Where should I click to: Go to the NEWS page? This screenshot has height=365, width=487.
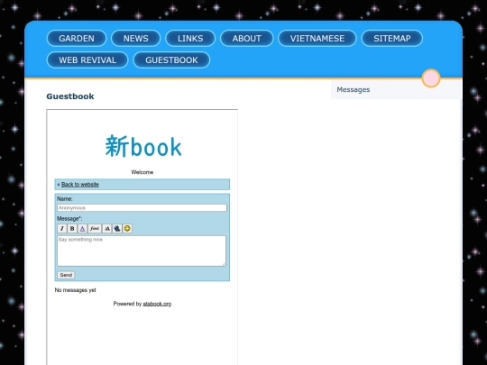(x=135, y=38)
